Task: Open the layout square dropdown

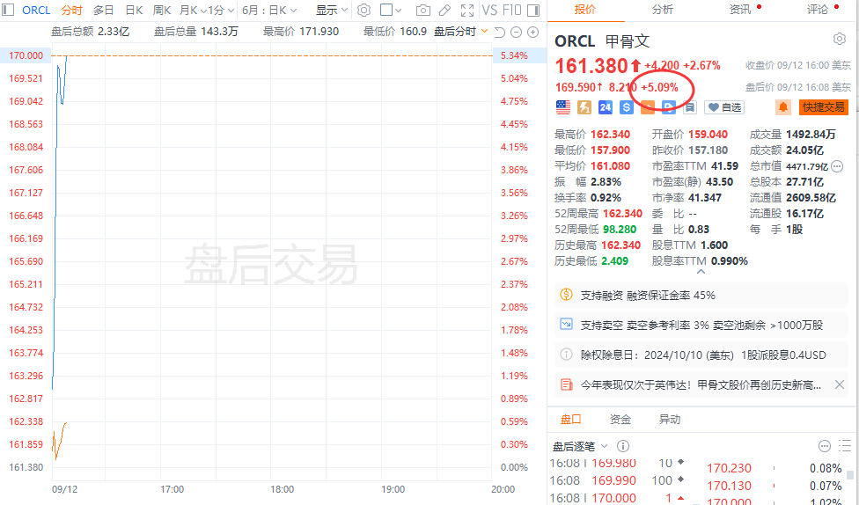Action: 391,10
